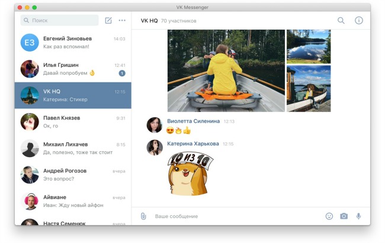
Task: Open chat with Евгений Зиновьев
Action: [73, 42]
